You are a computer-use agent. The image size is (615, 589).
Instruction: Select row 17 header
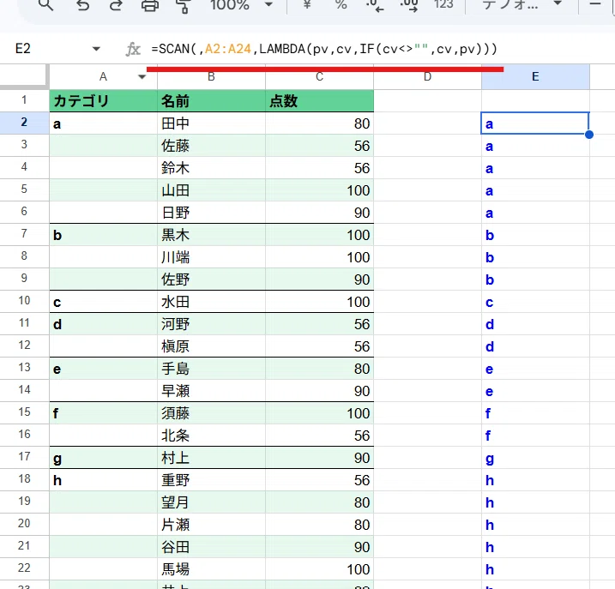click(24, 457)
